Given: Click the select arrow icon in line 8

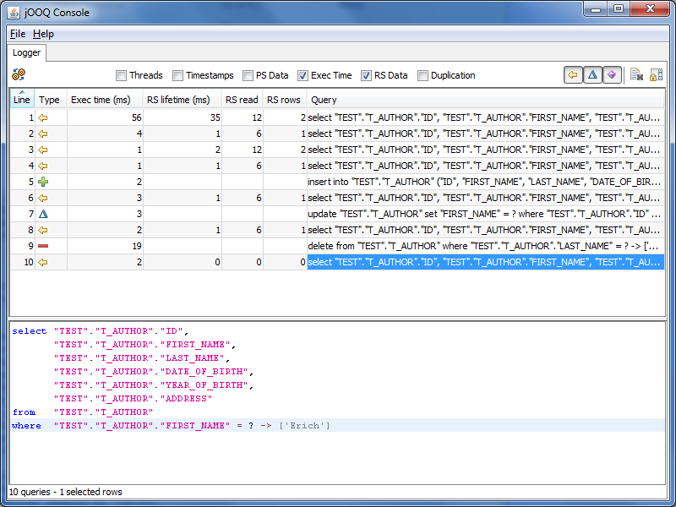Looking at the screenshot, I should coord(43,230).
